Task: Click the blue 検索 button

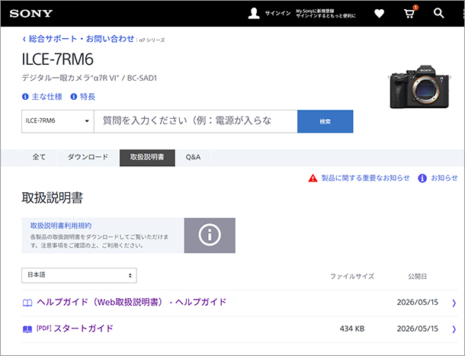Action: [x=325, y=121]
